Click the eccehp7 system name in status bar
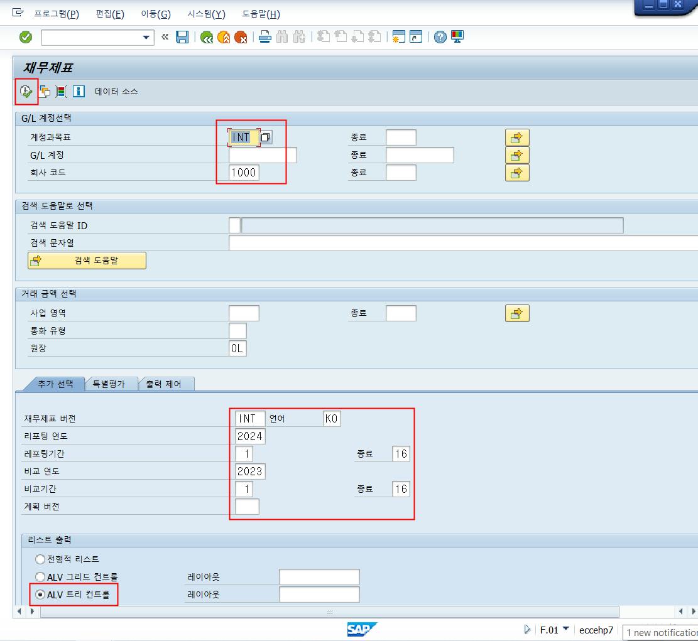The image size is (698, 641). (x=596, y=630)
